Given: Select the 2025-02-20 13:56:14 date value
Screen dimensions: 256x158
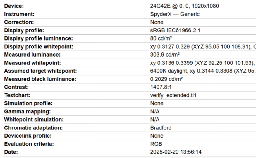Looking at the screenshot, I should pos(176,152).
